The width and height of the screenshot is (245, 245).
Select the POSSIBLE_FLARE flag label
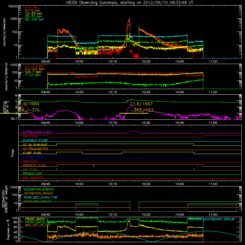pos(35,141)
